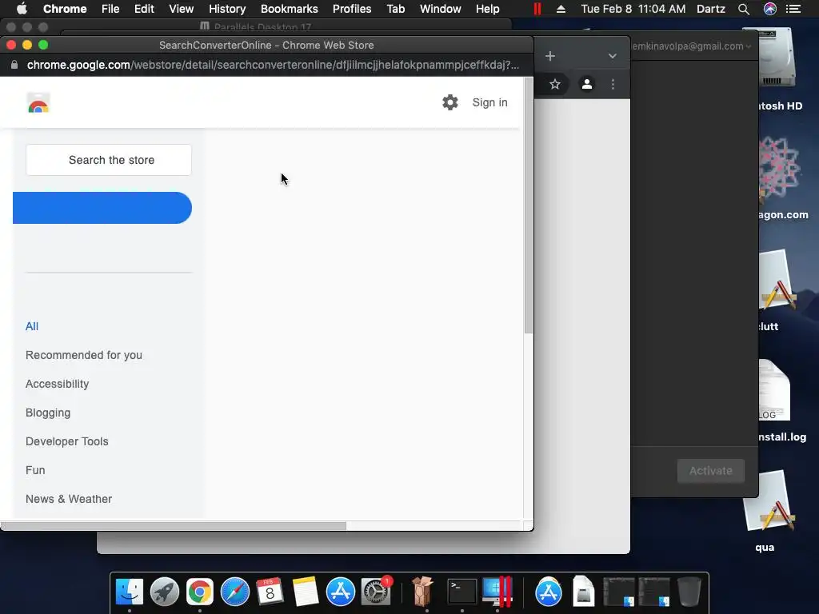Bookmark page with the star icon
Image resolution: width=819 pixels, height=614 pixels.
coord(555,84)
